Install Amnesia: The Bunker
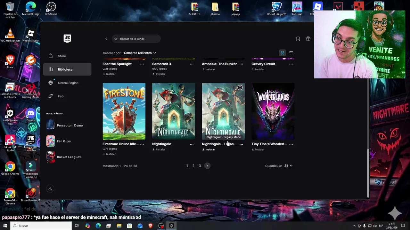 [x=209, y=69]
